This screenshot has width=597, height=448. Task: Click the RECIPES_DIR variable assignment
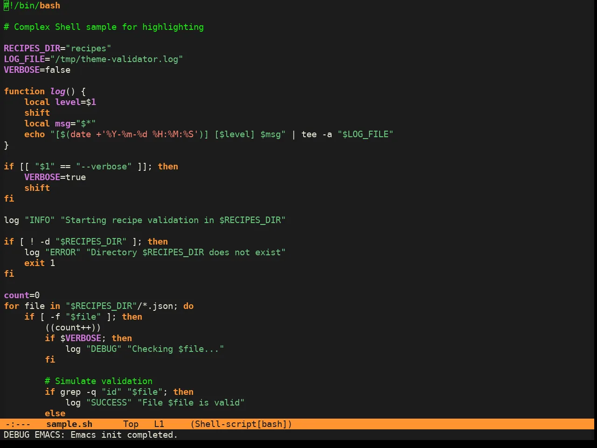(57, 49)
